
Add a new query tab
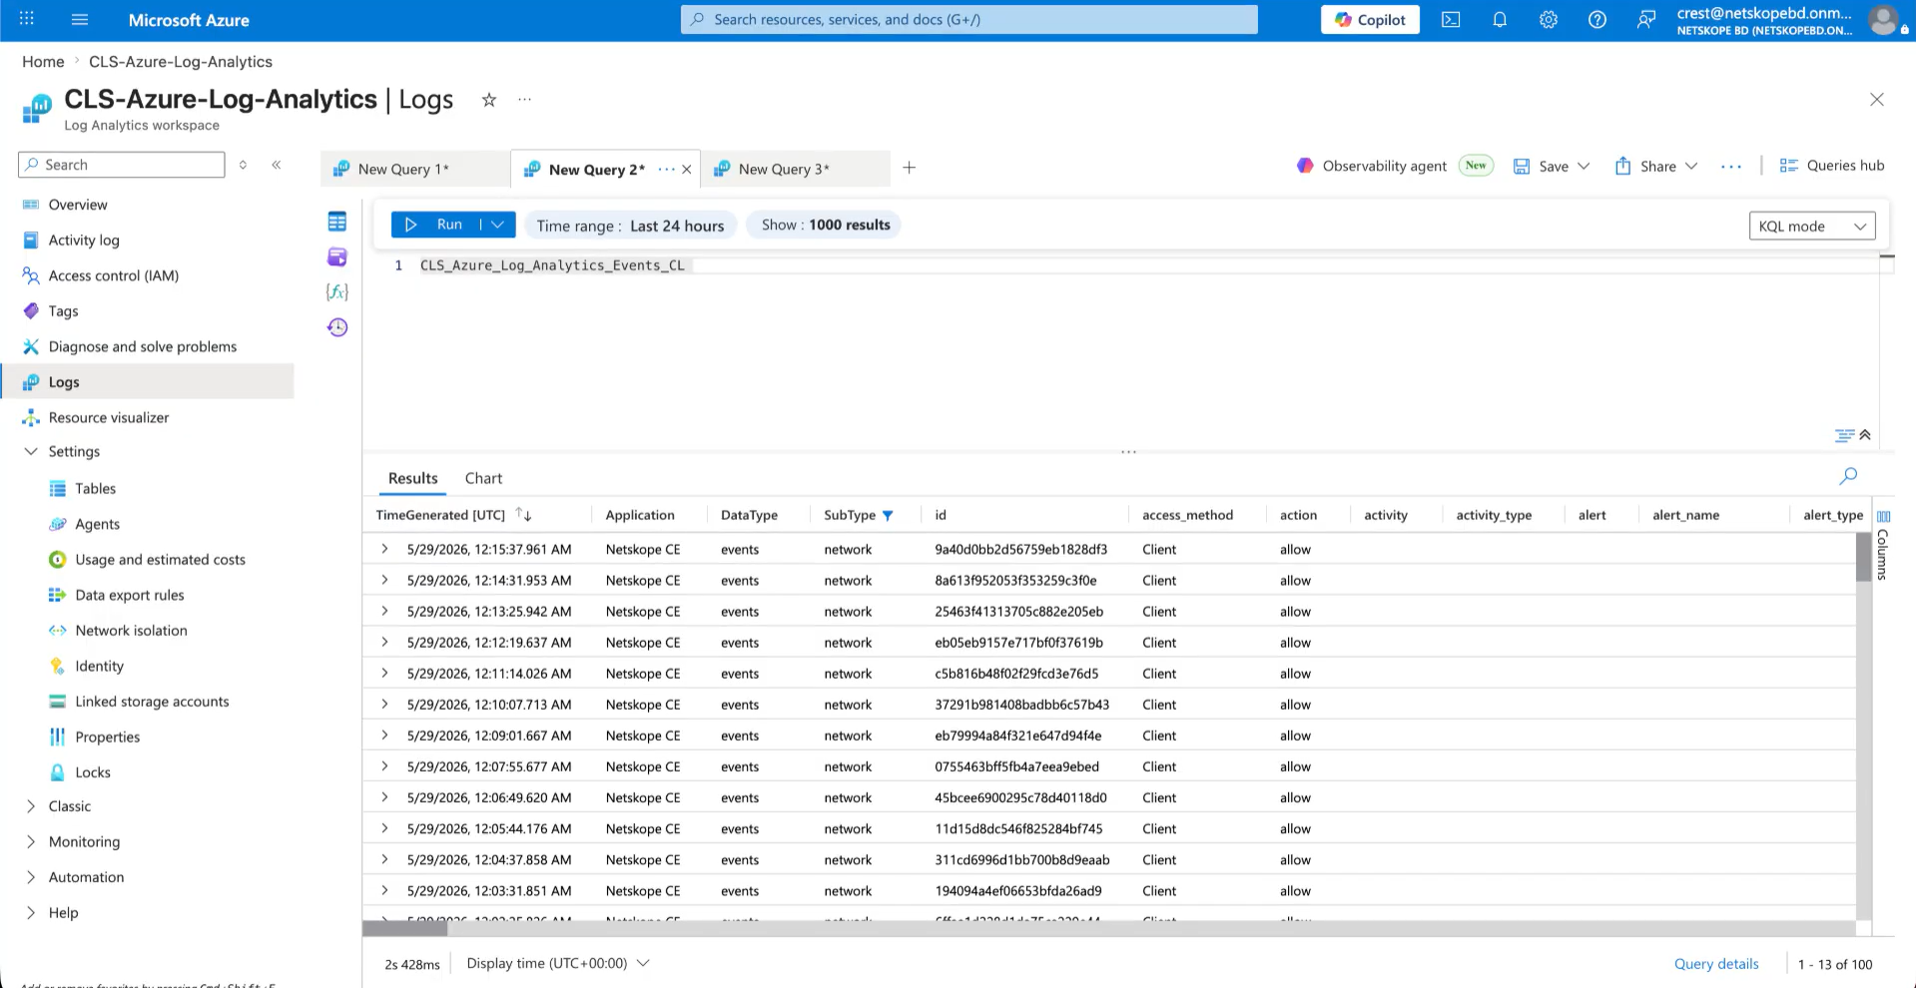pyautogui.click(x=910, y=168)
